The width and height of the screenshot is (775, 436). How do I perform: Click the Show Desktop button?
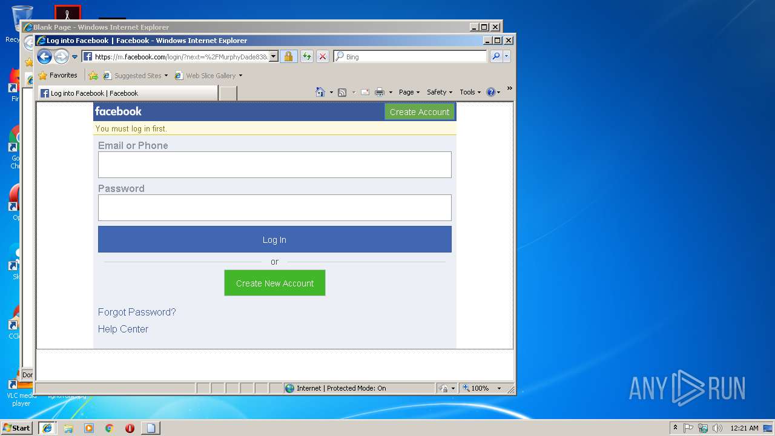pos(768,428)
